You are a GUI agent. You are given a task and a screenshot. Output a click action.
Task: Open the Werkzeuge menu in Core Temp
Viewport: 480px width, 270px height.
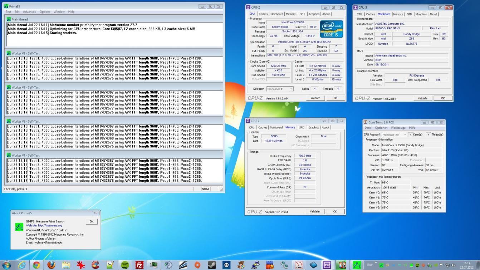[398, 128]
